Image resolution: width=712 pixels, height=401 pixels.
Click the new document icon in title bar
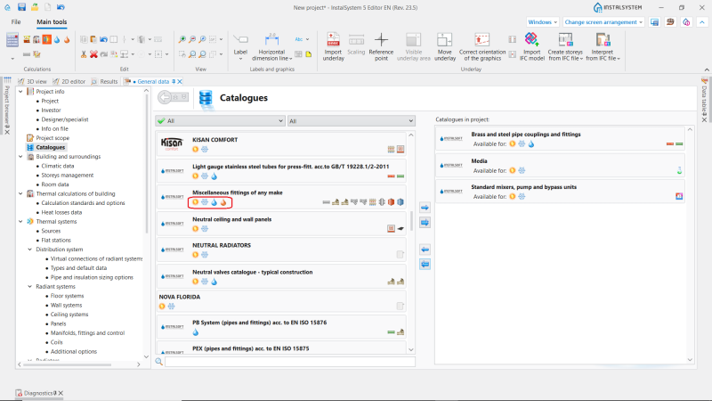(48, 7)
